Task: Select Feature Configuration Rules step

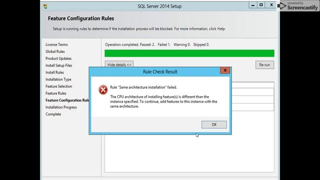Action: 67,100
